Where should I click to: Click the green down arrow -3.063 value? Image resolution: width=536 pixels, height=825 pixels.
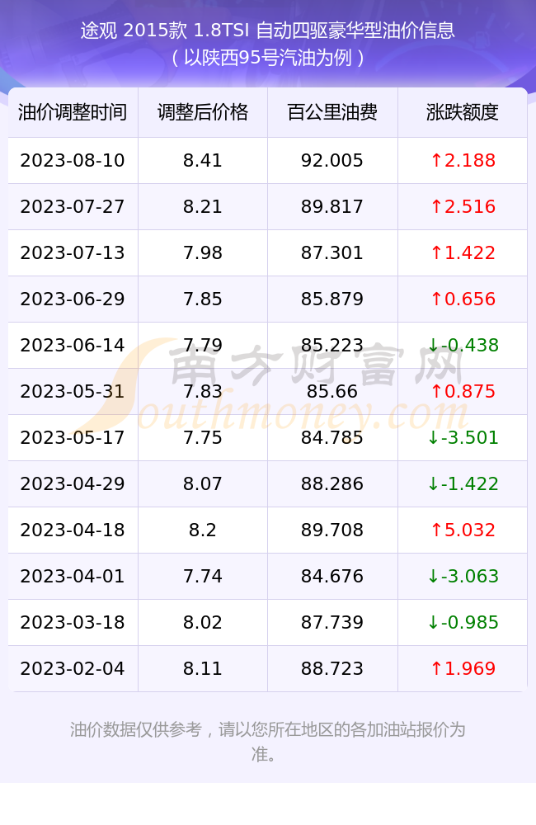[x=463, y=576]
